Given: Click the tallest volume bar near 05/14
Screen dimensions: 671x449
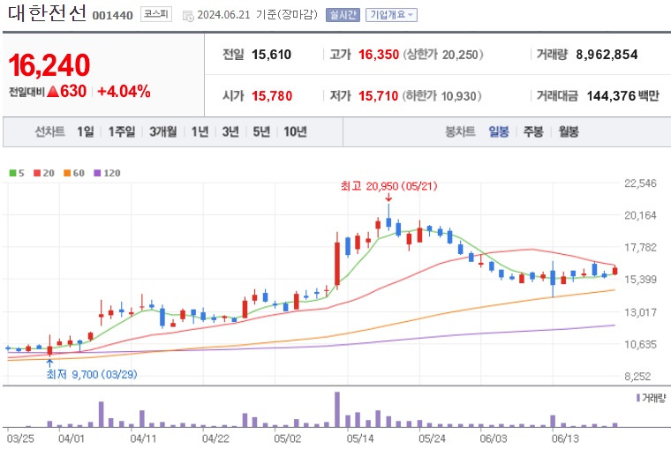Looking at the screenshot, I should point(337,409).
